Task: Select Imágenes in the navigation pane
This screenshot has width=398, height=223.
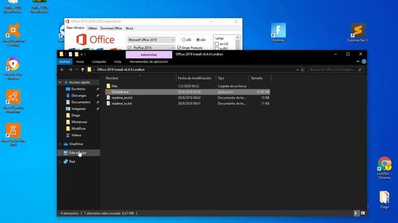Action: pos(78,109)
